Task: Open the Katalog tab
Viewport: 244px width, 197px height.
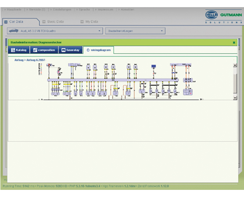Action: pos(19,50)
